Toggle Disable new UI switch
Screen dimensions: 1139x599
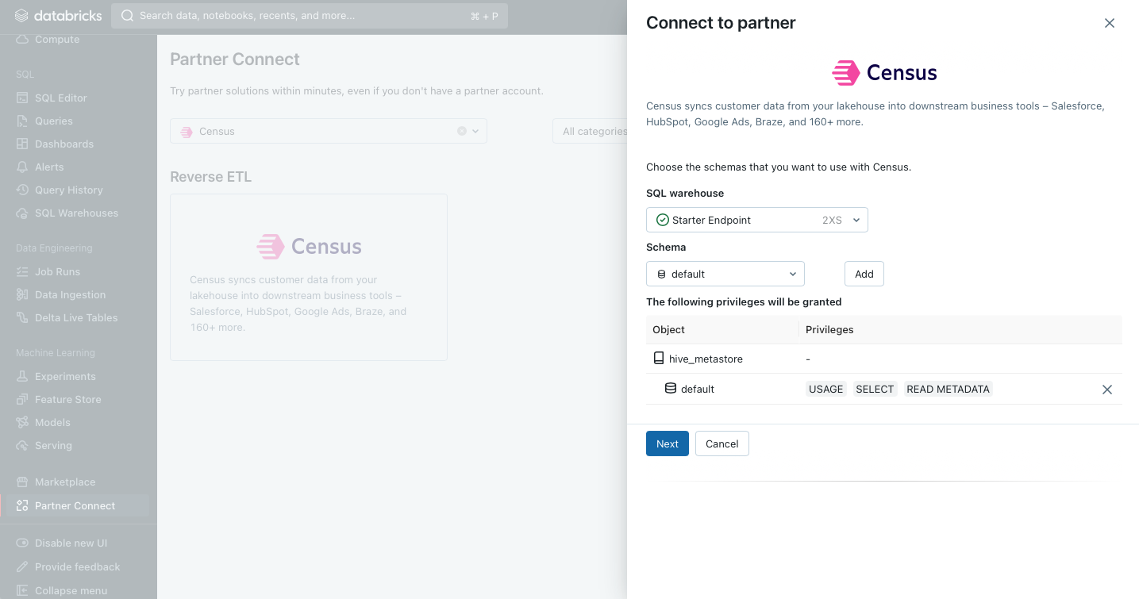[x=22, y=543]
